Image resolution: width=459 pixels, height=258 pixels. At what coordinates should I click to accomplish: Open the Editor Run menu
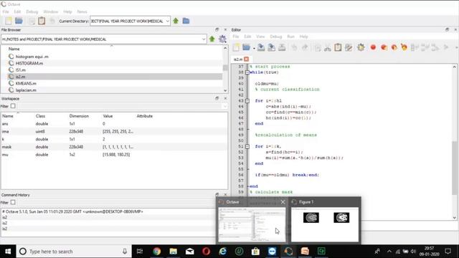pyautogui.click(x=290, y=37)
